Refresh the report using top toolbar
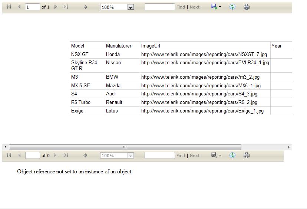307x209 pixels. click(x=232, y=7)
